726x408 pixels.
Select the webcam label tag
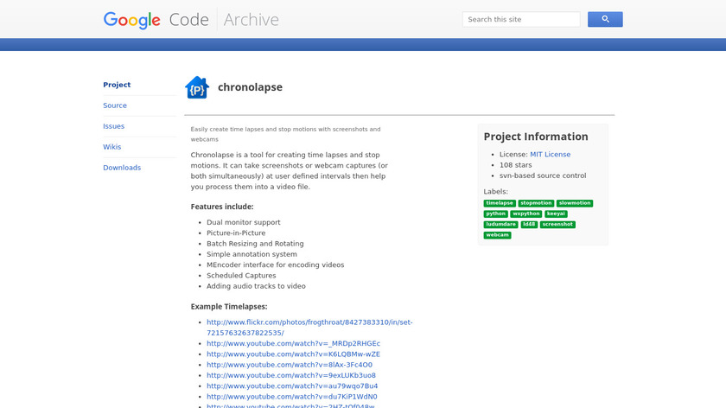497,235
